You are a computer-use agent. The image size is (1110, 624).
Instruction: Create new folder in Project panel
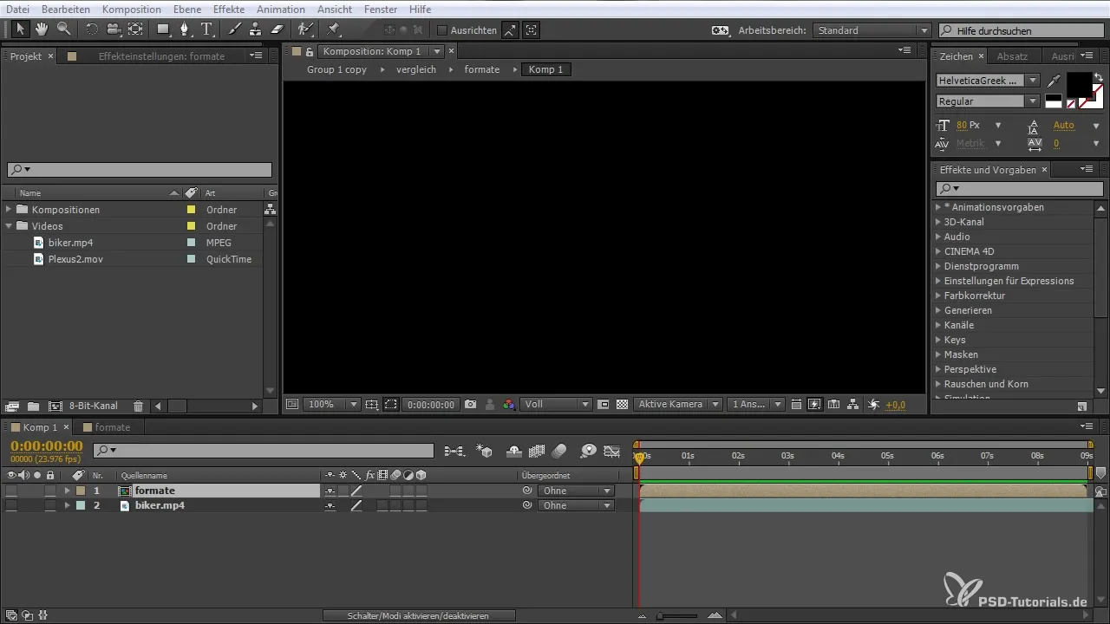click(33, 406)
